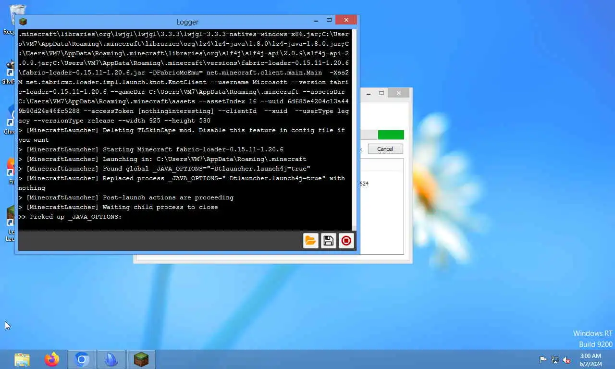Click the save log floppy disk icon

pos(329,241)
